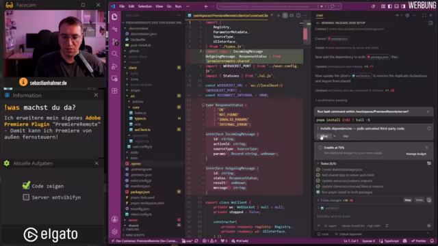
Task: Open the Explorer view in activity bar
Action: [x=114, y=16]
